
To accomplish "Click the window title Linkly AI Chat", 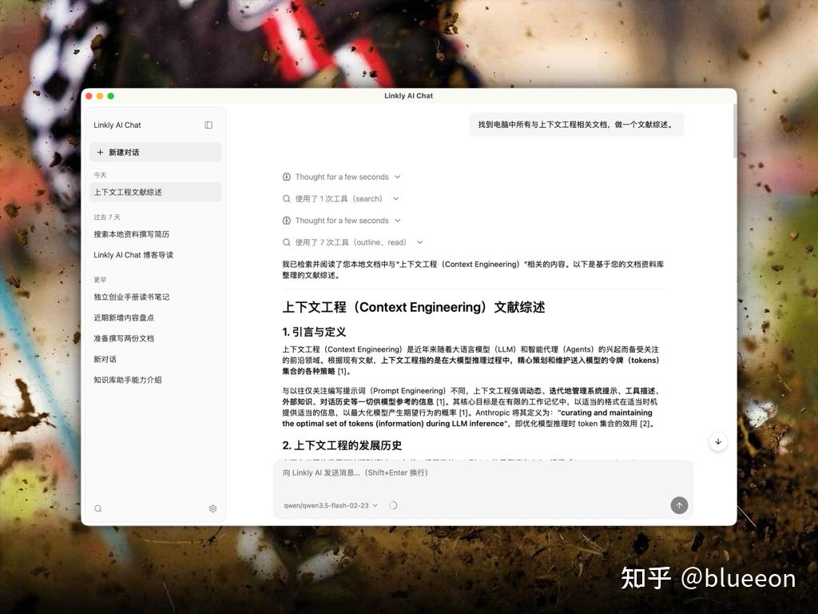I will click(x=408, y=96).
